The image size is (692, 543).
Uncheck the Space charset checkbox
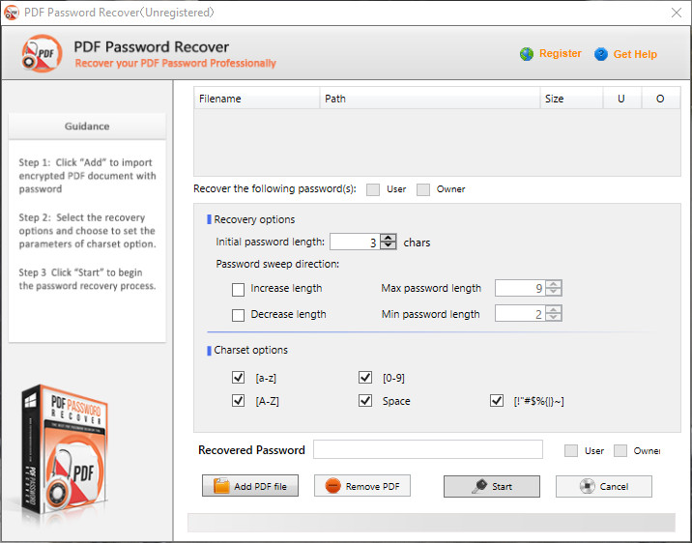point(365,401)
